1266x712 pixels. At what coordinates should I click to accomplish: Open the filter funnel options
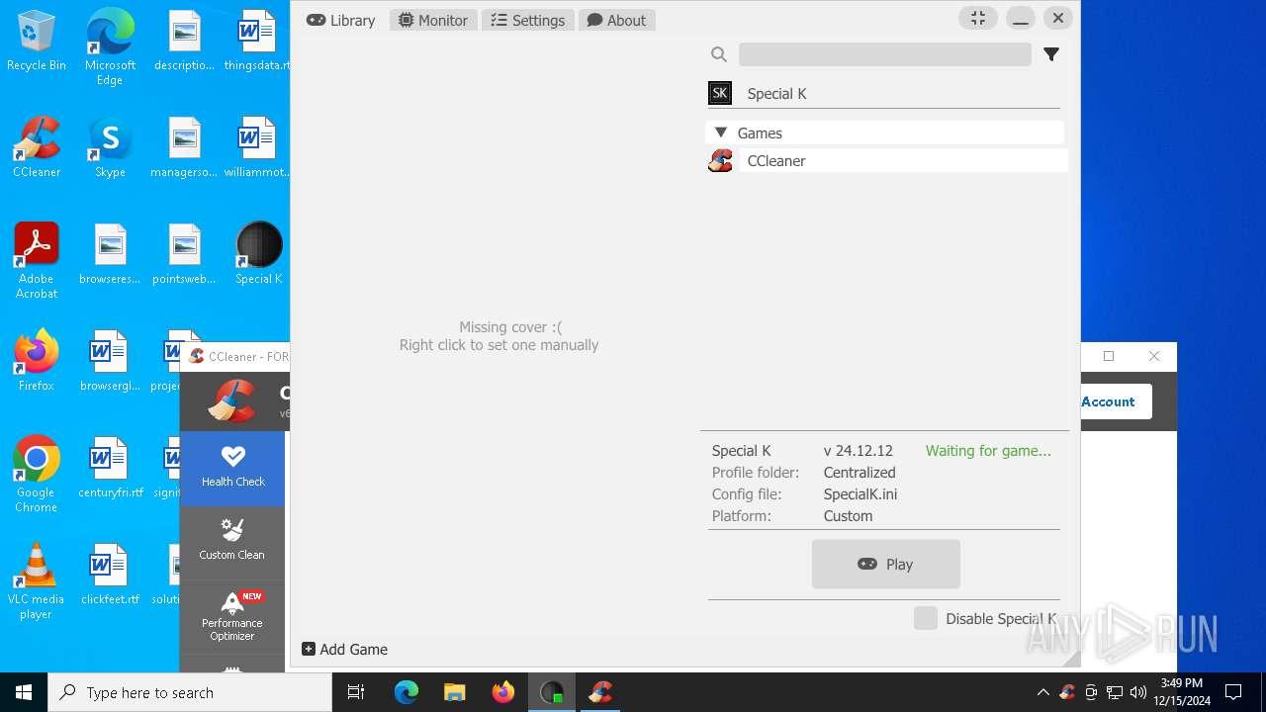tap(1051, 54)
